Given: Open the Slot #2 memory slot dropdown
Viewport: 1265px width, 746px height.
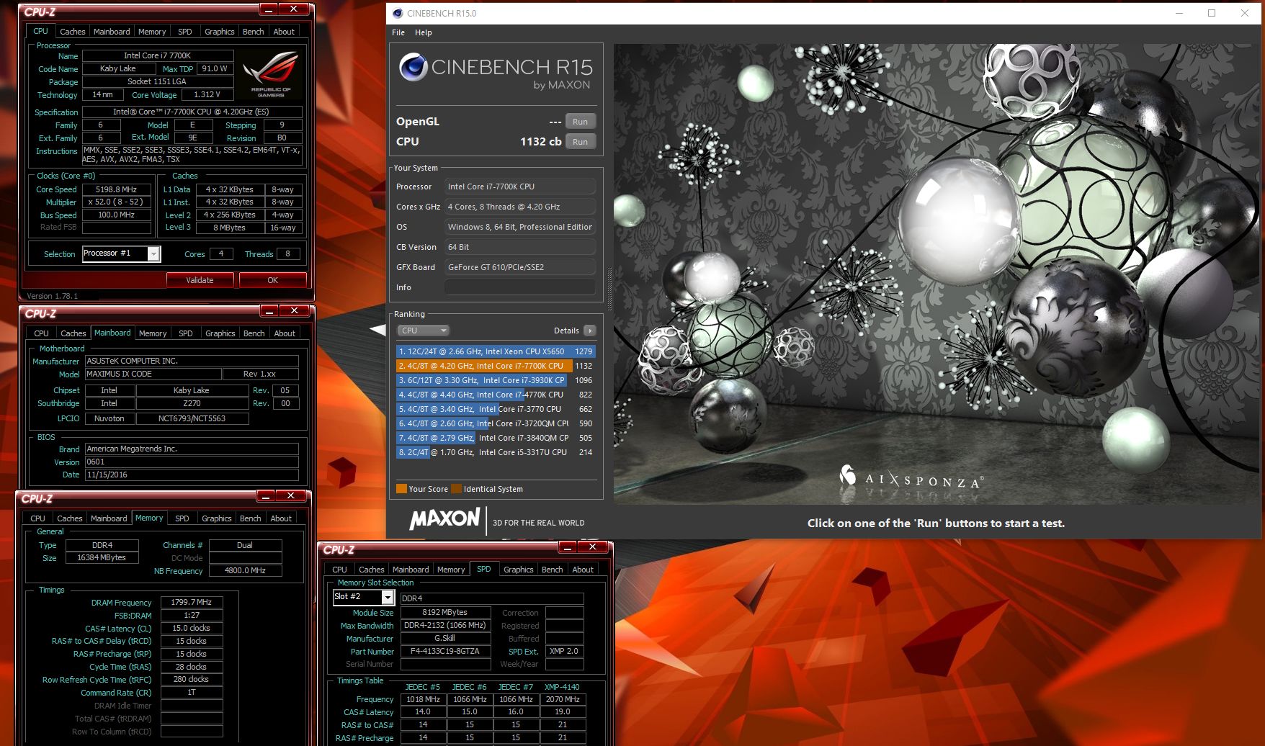Looking at the screenshot, I should [x=388, y=597].
